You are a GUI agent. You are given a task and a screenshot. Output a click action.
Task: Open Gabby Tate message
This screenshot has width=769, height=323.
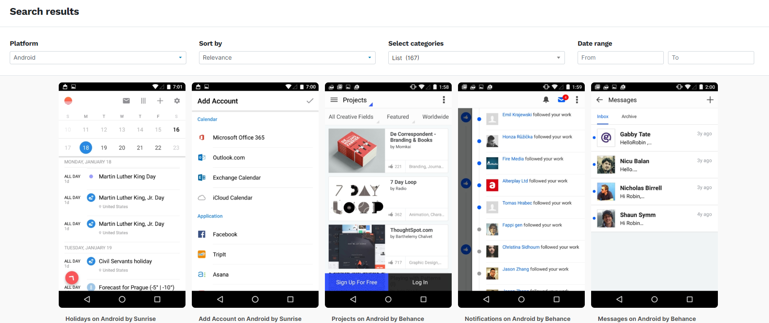point(654,138)
